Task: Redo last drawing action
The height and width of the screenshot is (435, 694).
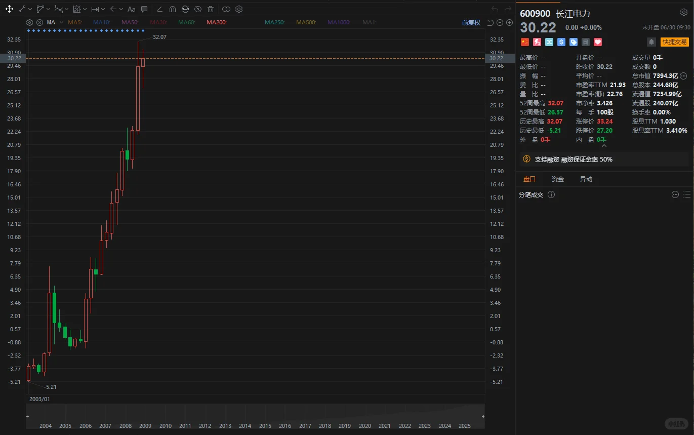Action: click(508, 9)
